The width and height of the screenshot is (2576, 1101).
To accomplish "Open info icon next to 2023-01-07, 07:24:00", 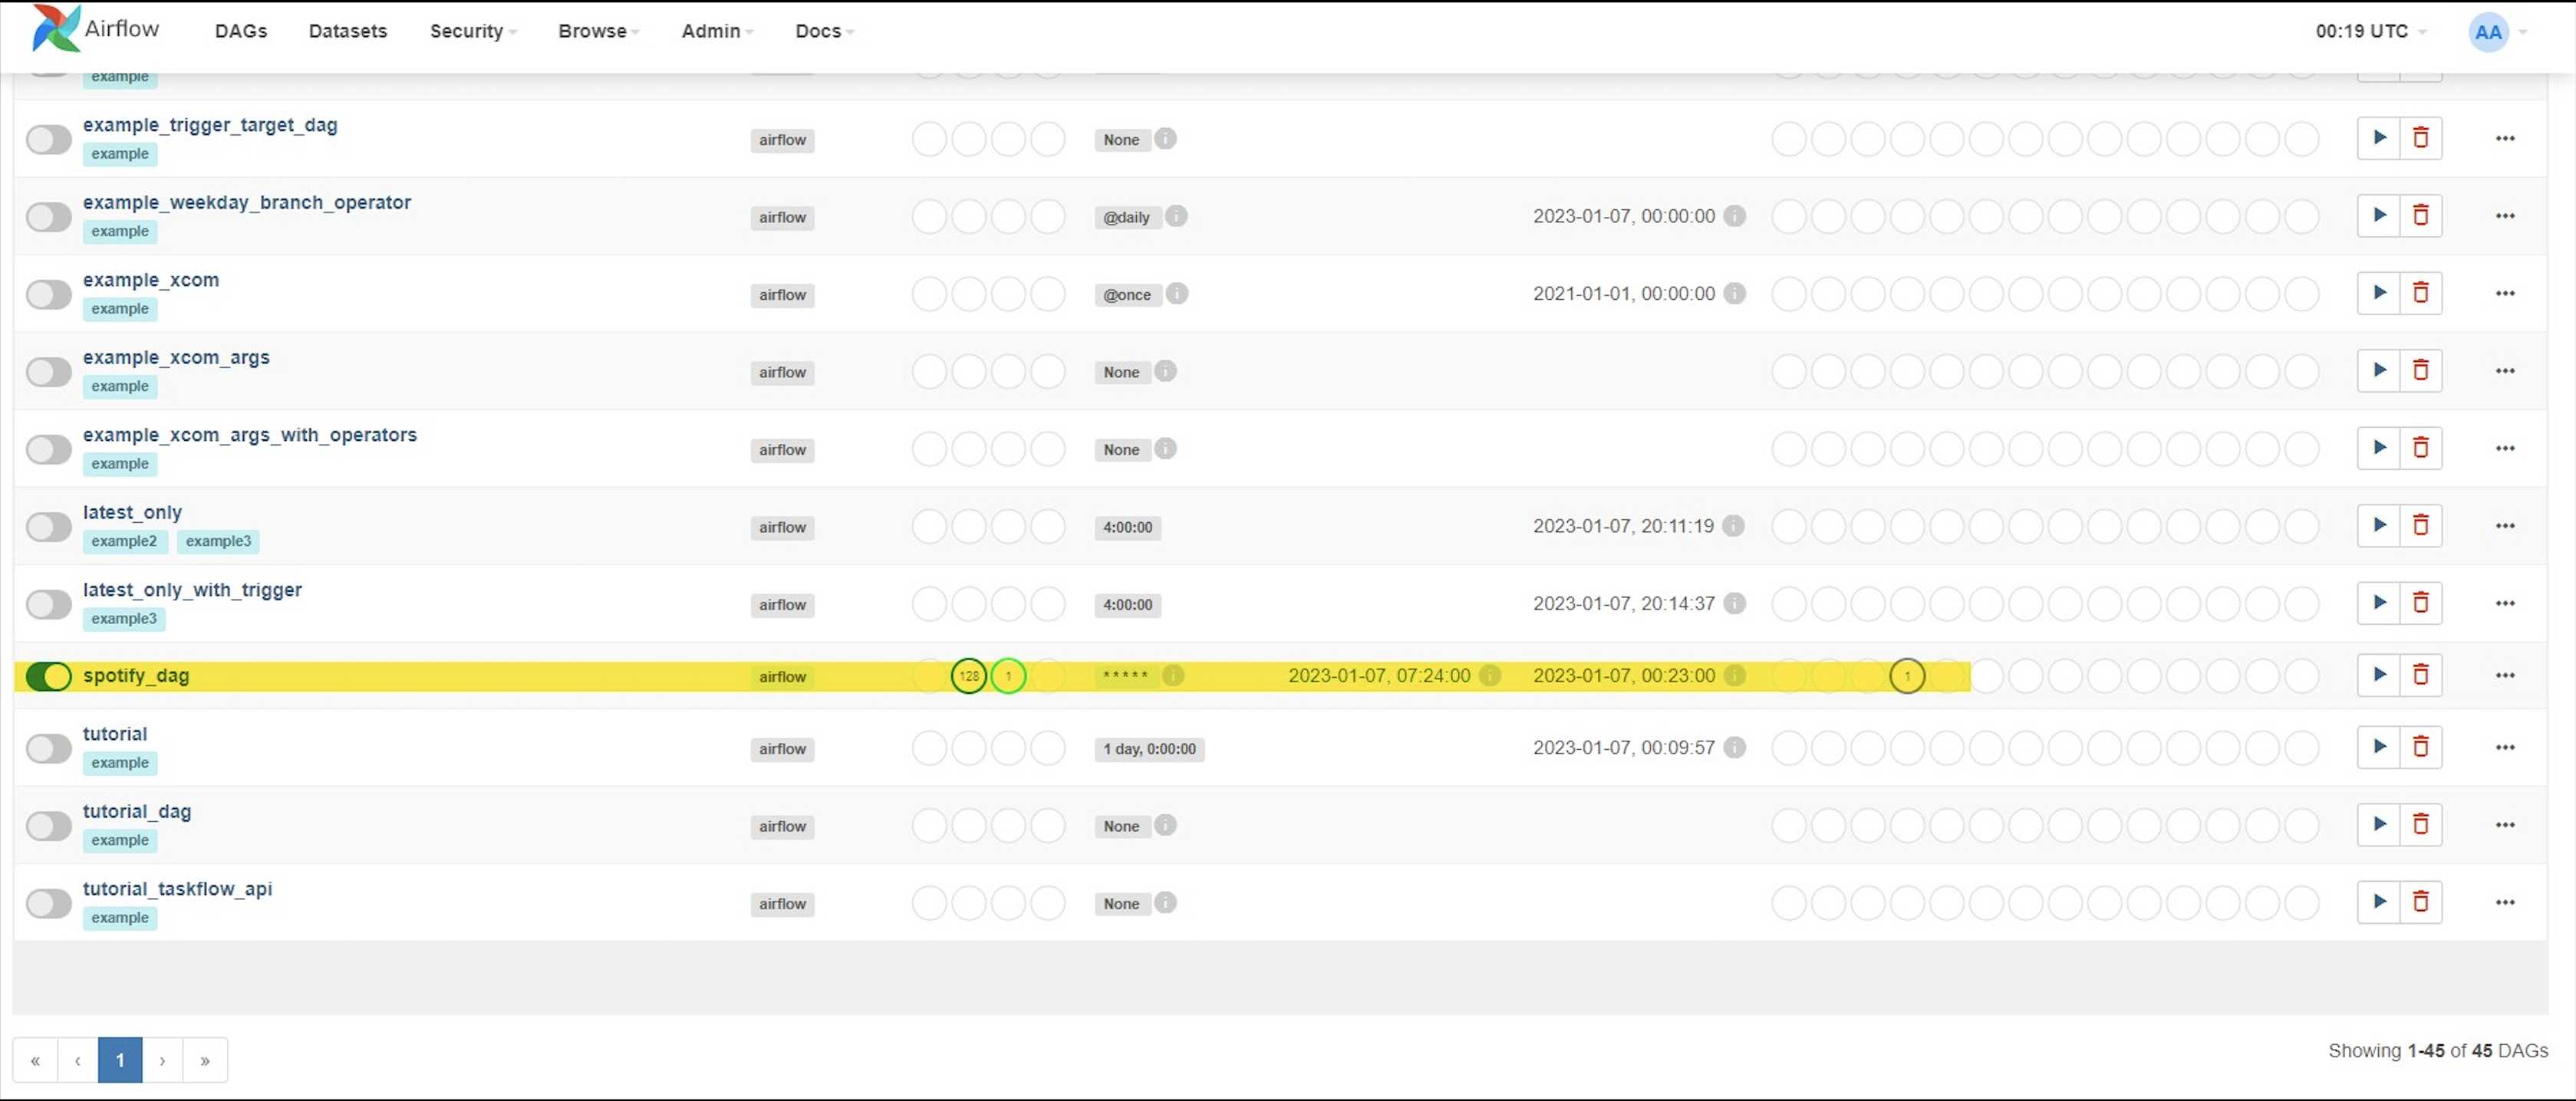I will point(1489,675).
